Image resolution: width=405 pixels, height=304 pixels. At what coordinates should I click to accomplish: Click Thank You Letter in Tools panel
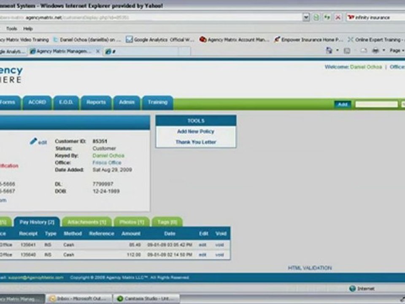pos(196,142)
